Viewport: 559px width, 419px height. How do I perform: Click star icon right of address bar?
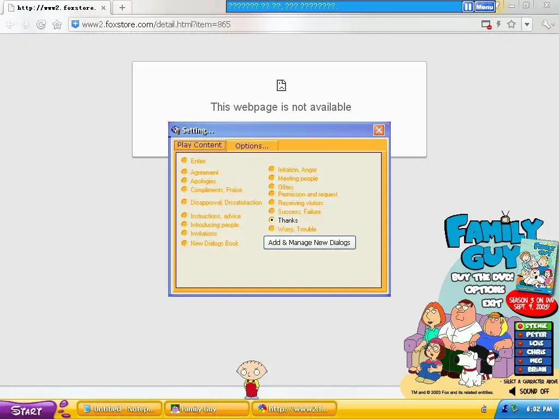coord(511,24)
